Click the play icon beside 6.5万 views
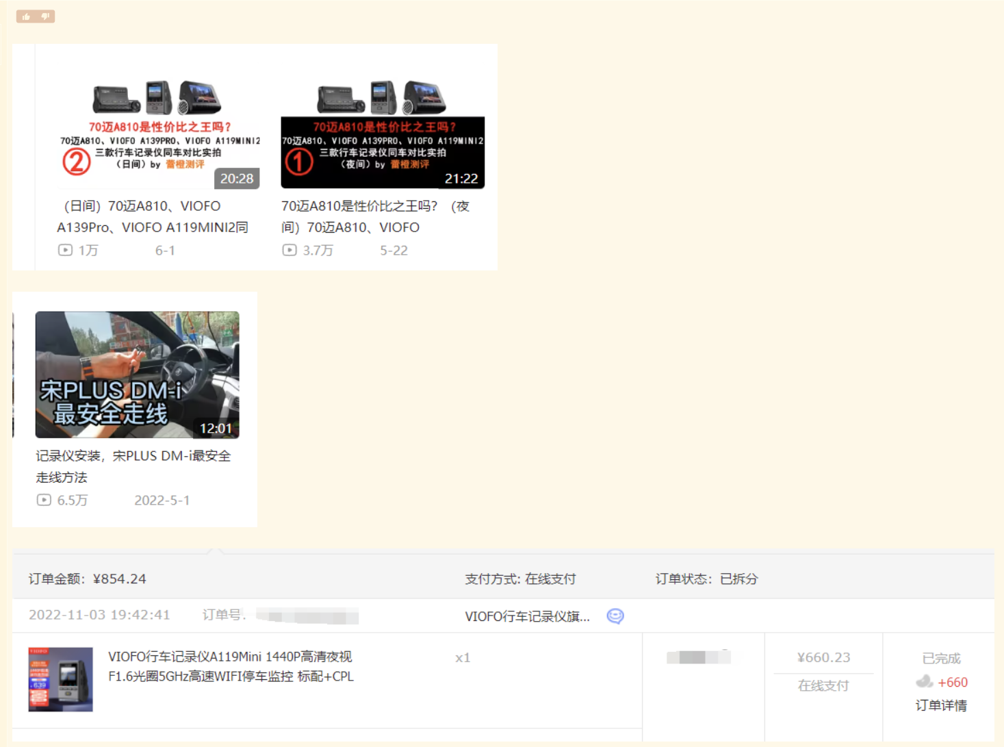 pyautogui.click(x=43, y=501)
